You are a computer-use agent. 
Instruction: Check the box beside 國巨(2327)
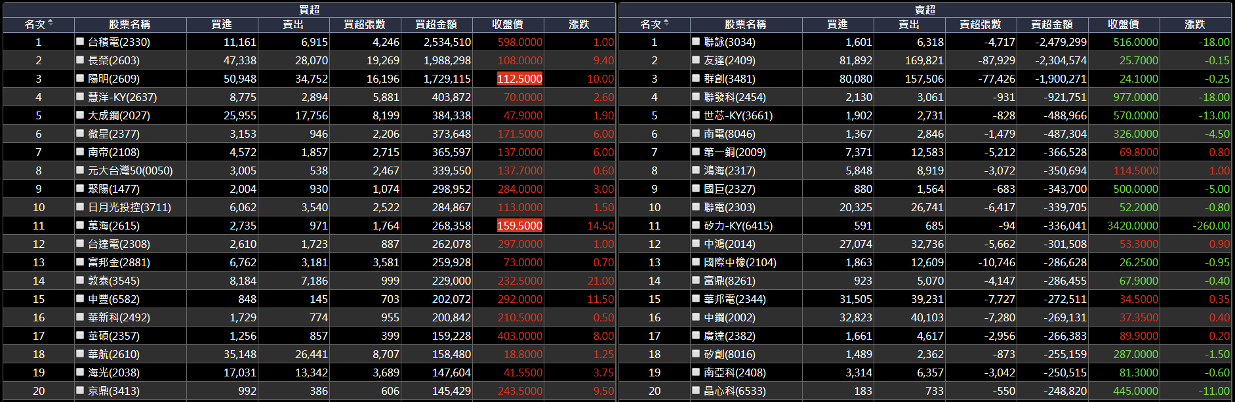(696, 188)
